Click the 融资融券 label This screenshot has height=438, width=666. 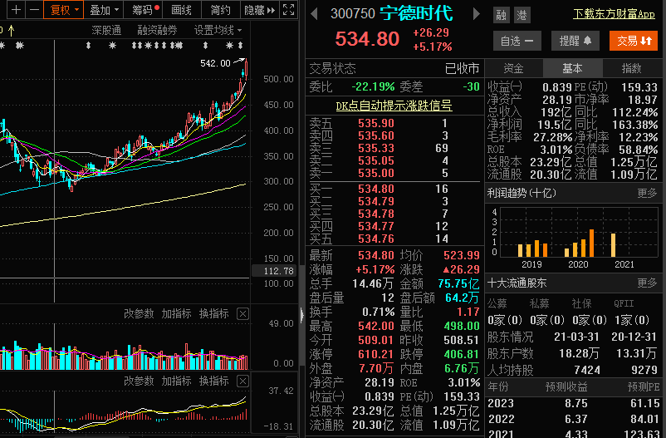click(157, 30)
